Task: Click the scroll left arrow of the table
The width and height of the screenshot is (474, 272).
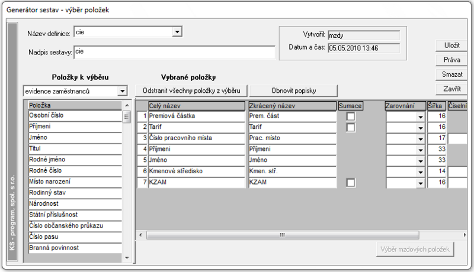Action: [x=140, y=235]
